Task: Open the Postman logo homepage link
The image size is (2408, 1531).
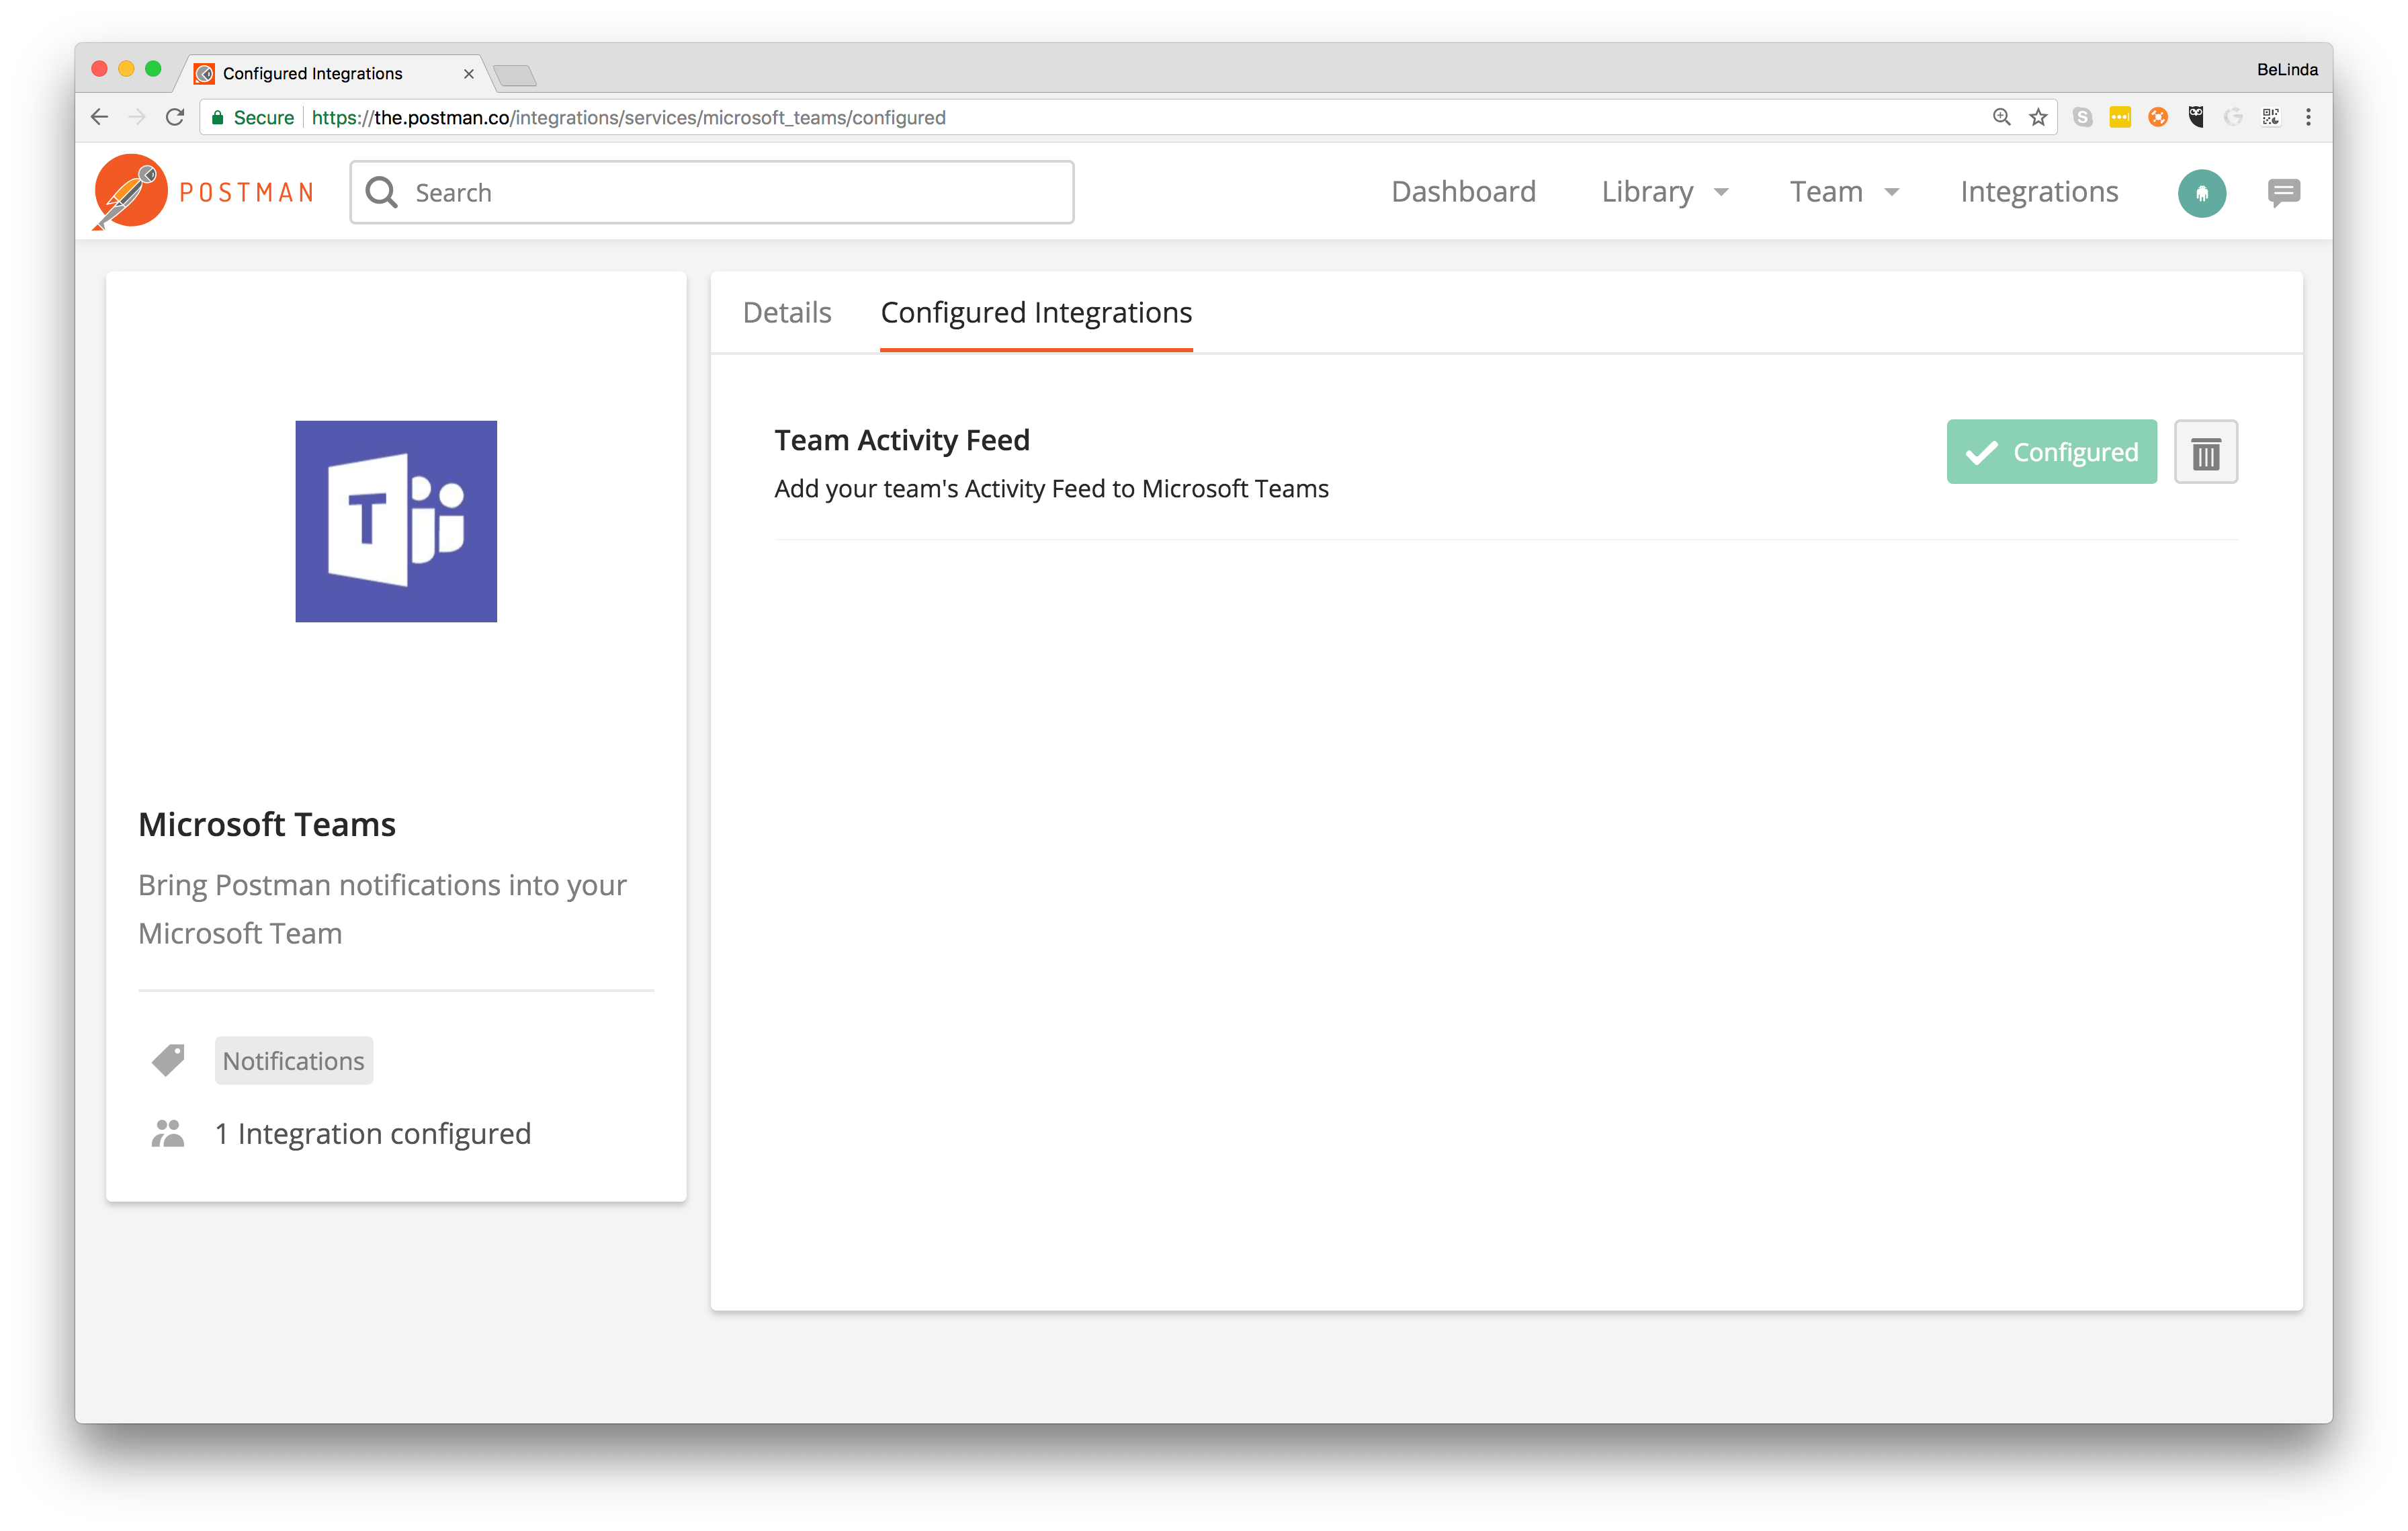Action: click(x=203, y=191)
